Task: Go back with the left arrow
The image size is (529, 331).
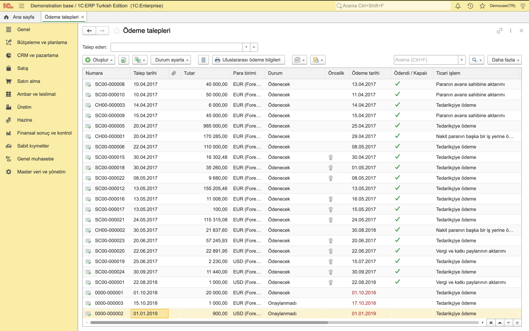Action: (89, 31)
